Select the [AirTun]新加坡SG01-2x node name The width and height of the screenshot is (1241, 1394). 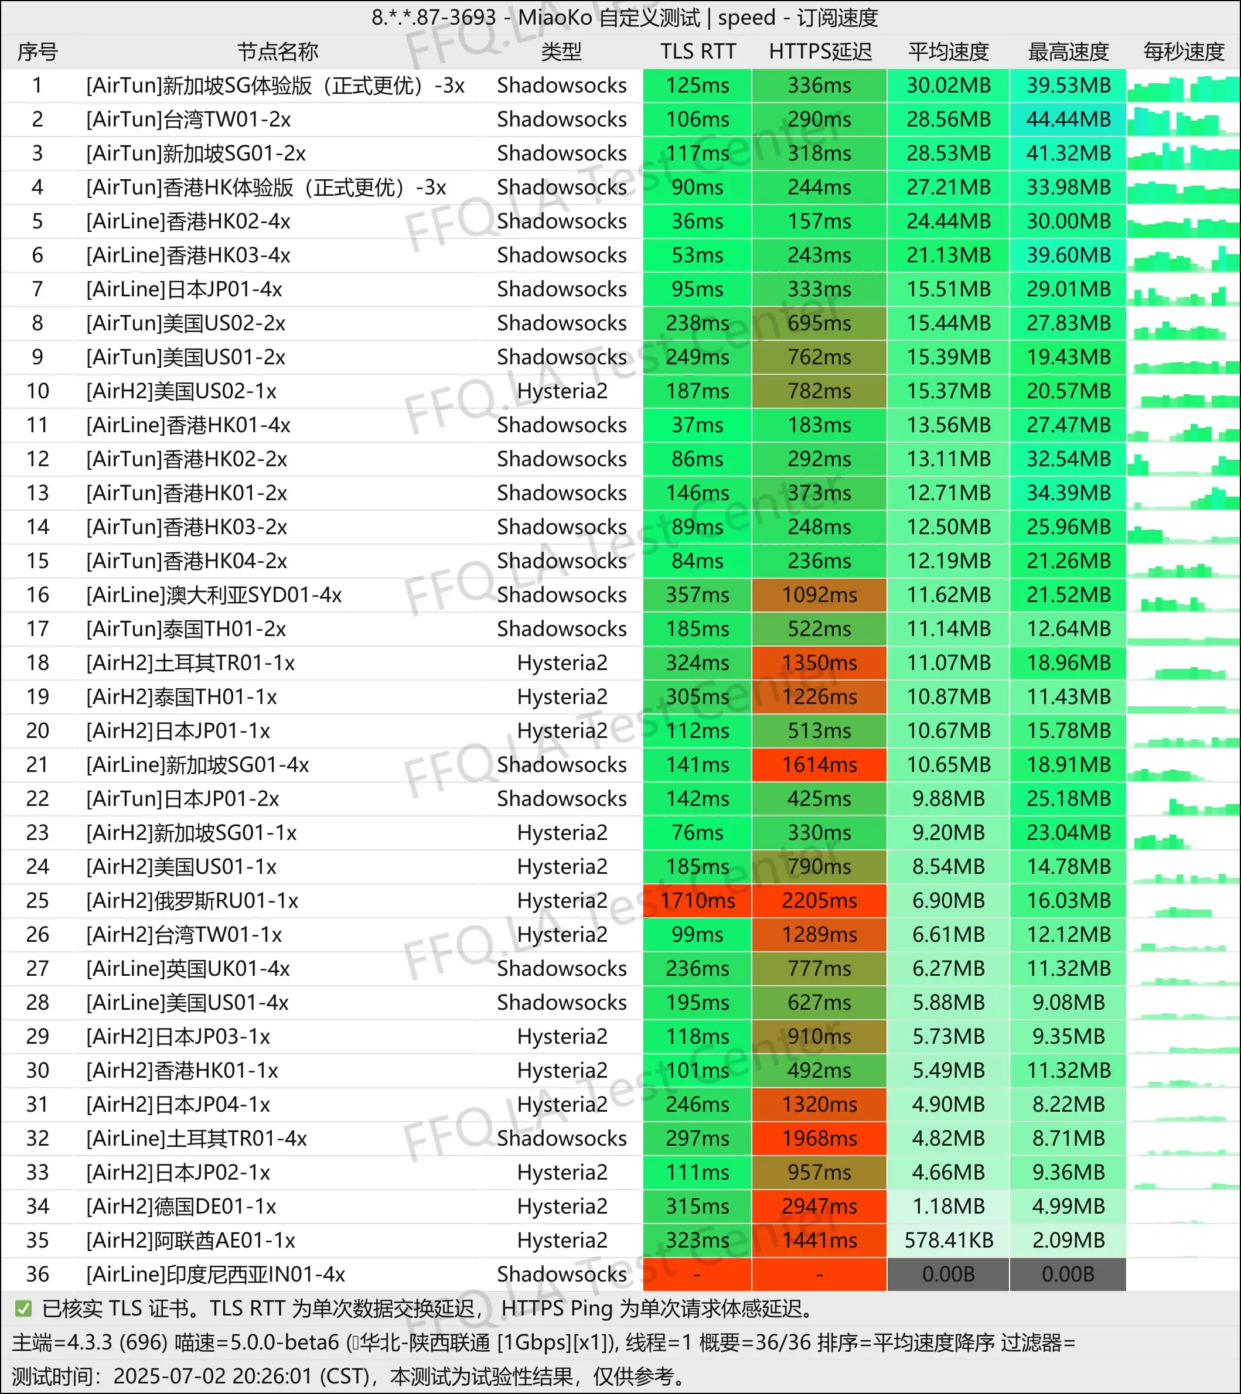pyautogui.click(x=196, y=153)
